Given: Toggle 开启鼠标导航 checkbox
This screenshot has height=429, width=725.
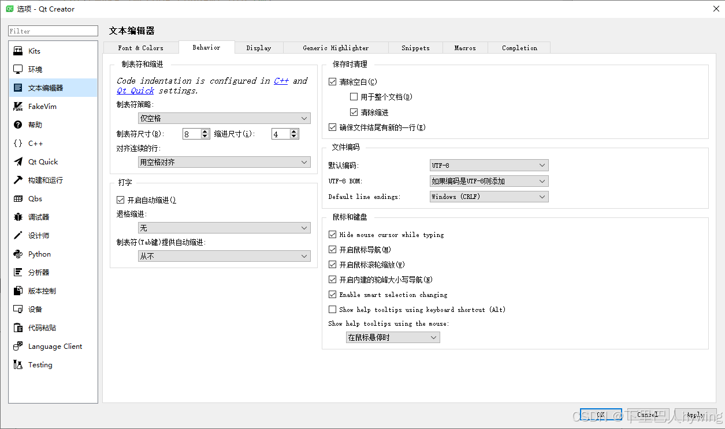Looking at the screenshot, I should pos(332,250).
